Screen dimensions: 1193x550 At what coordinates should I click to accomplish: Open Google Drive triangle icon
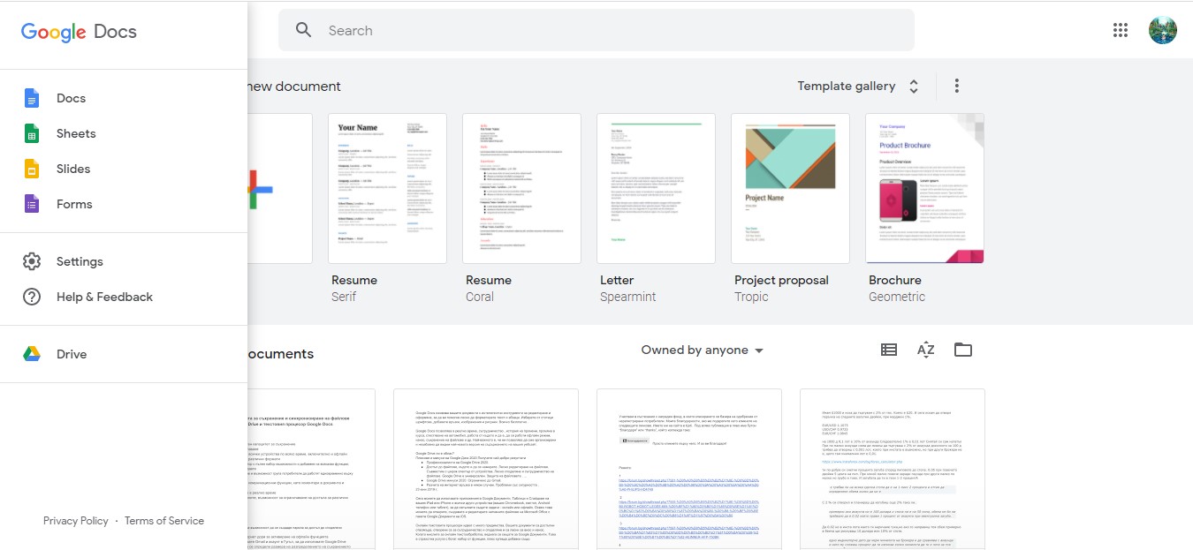[x=32, y=354]
